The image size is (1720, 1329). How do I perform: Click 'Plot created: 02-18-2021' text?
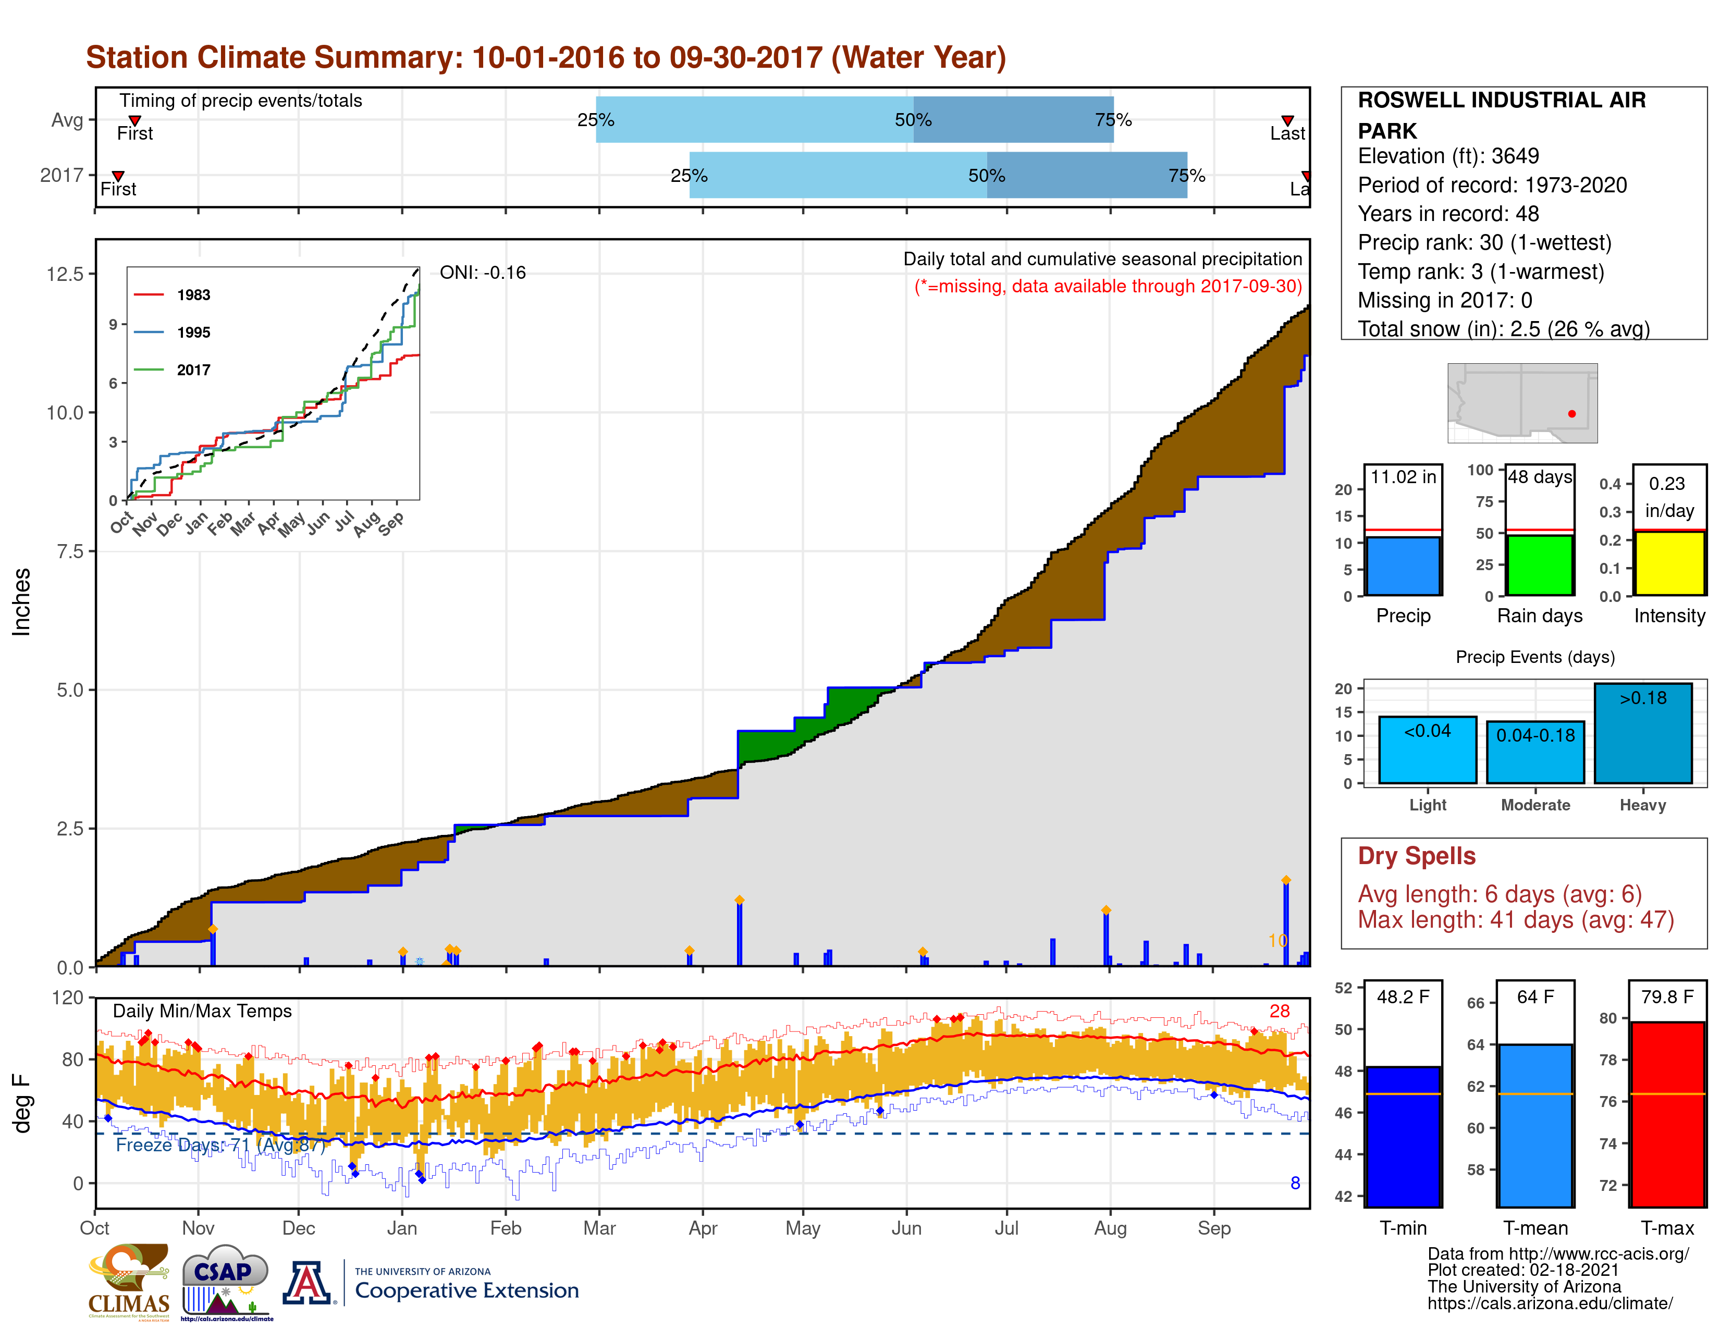point(1524,1271)
